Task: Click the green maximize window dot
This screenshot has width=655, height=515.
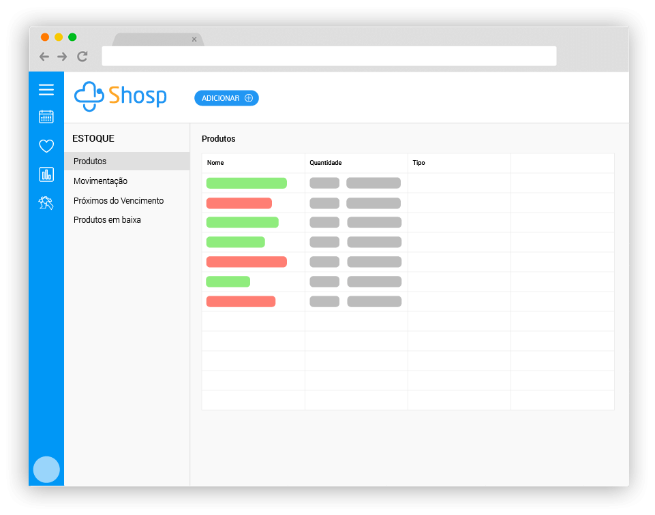Action: pyautogui.click(x=72, y=37)
